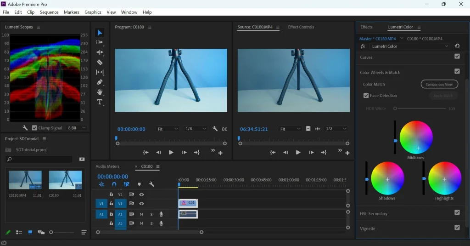Open the Lumetri Color panel menu
Image resolution: width=470 pixels, height=246 pixels.
[x=419, y=27]
